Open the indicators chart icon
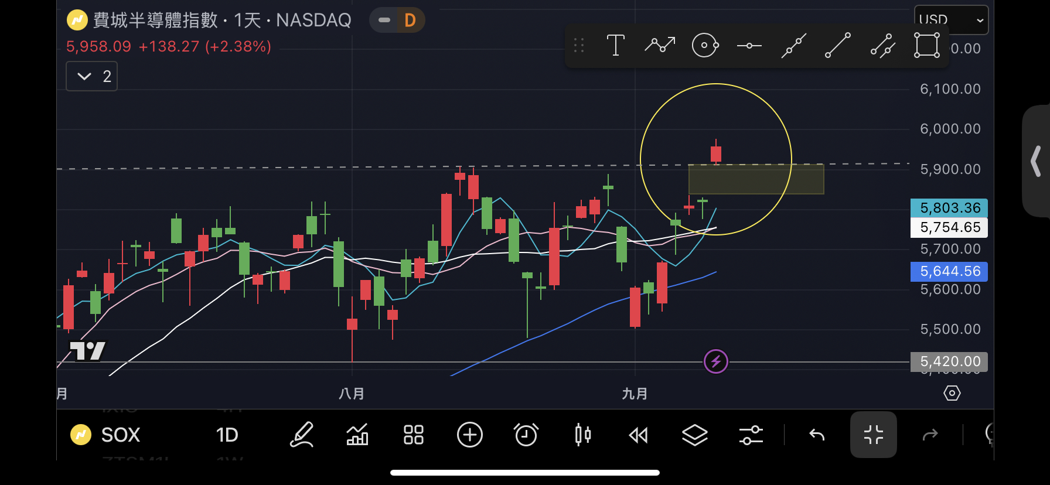Viewport: 1050px width, 485px height. pyautogui.click(x=357, y=435)
